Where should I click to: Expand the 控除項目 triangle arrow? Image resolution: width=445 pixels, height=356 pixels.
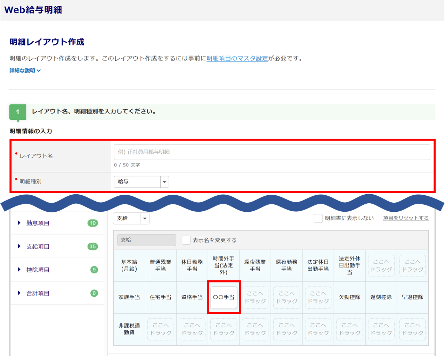click(x=19, y=270)
